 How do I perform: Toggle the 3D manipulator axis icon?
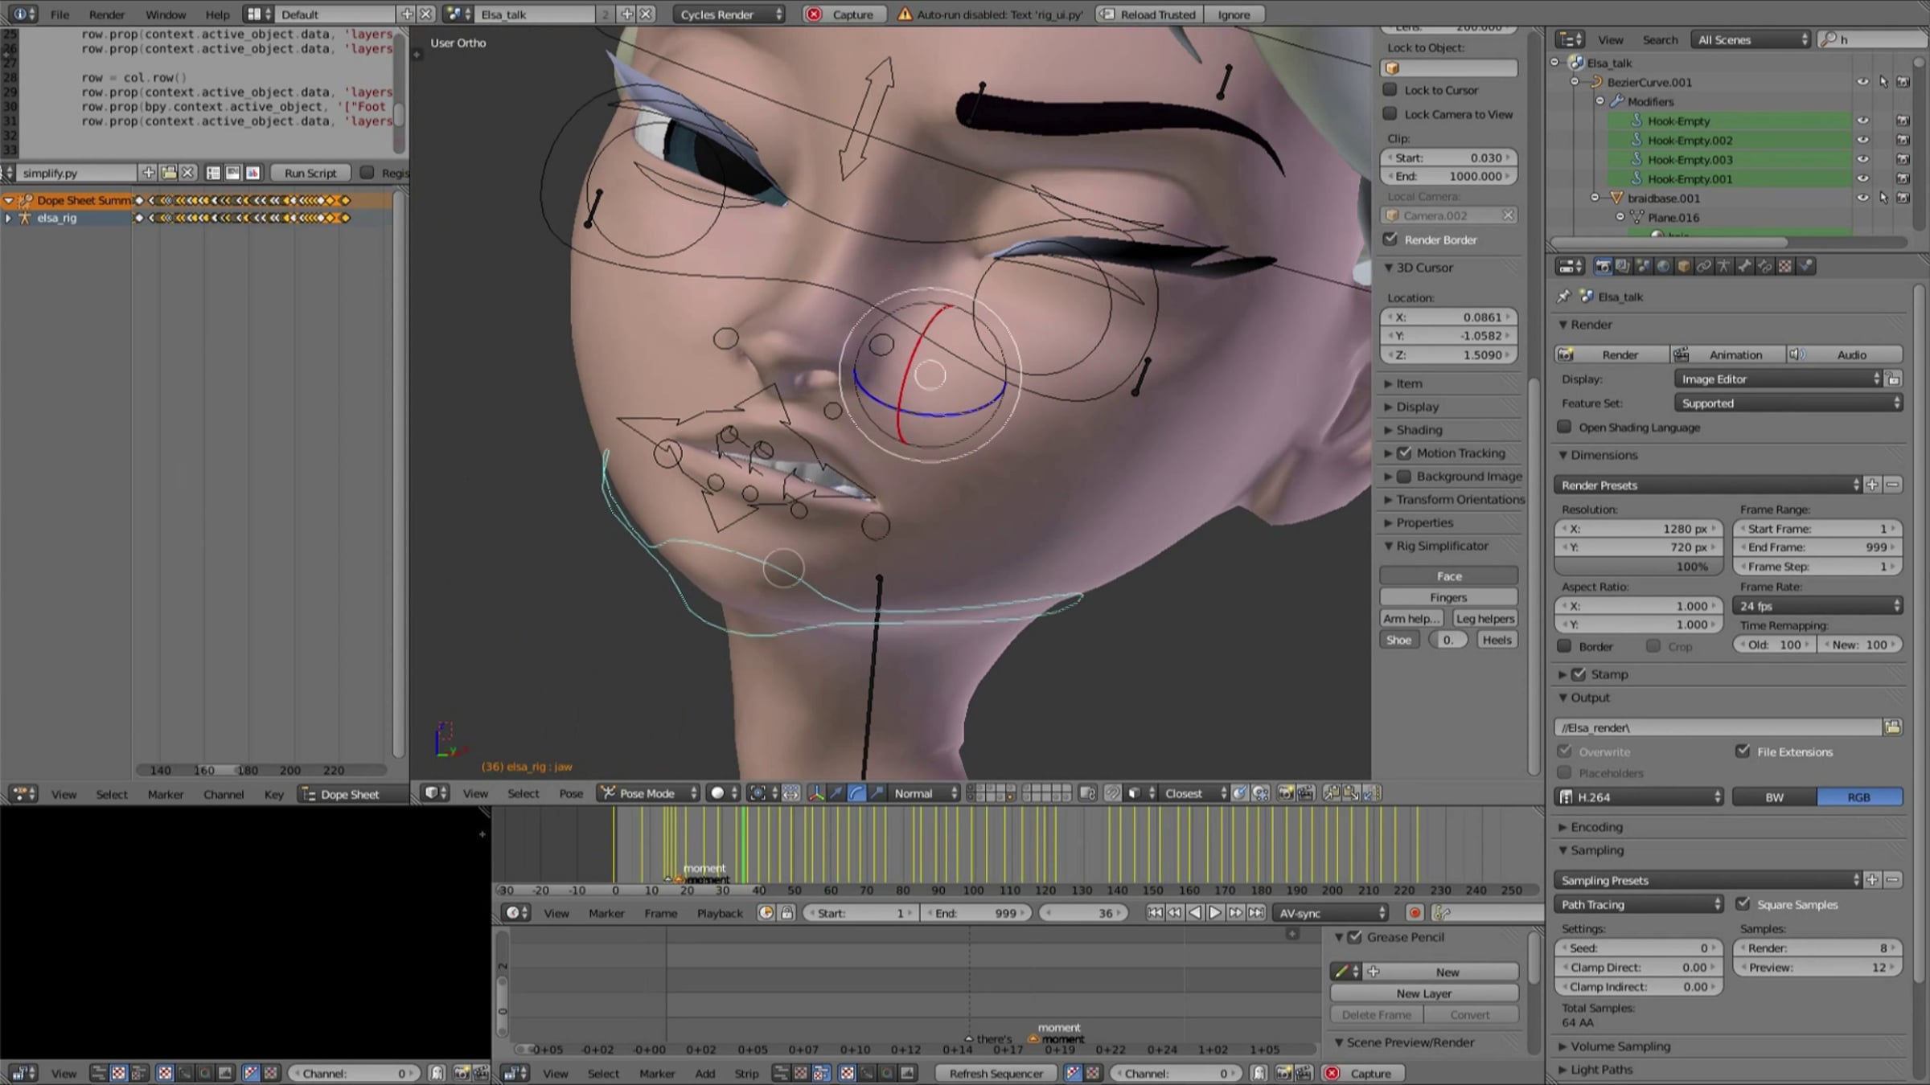815,793
